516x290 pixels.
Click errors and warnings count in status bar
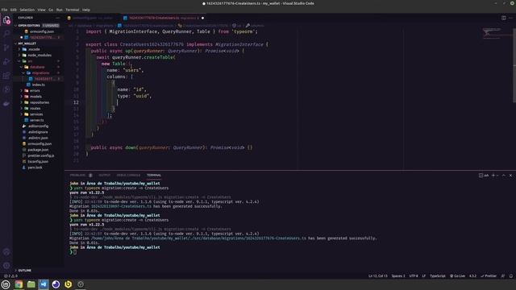[10, 275]
